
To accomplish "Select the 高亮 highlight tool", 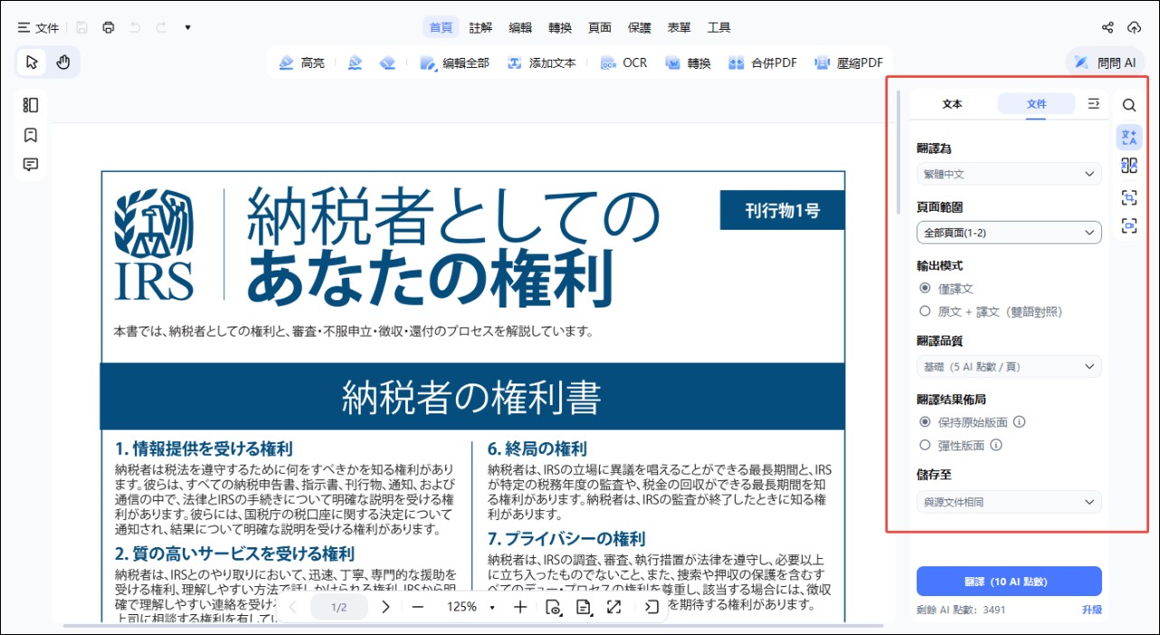I will tap(302, 63).
